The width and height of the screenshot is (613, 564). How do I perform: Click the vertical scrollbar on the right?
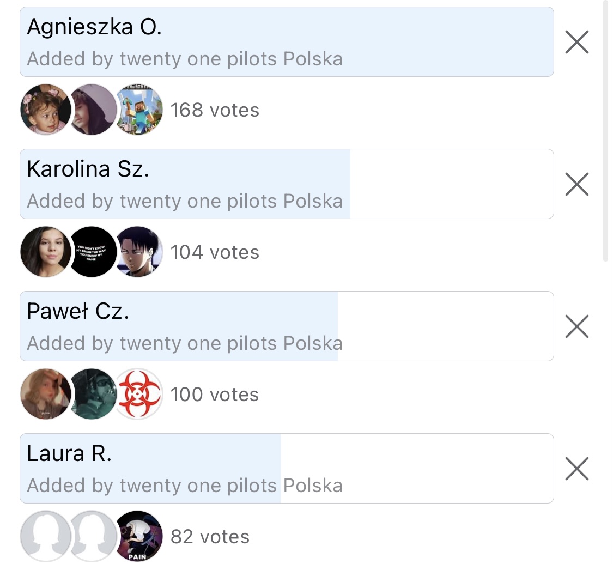tap(605, 131)
